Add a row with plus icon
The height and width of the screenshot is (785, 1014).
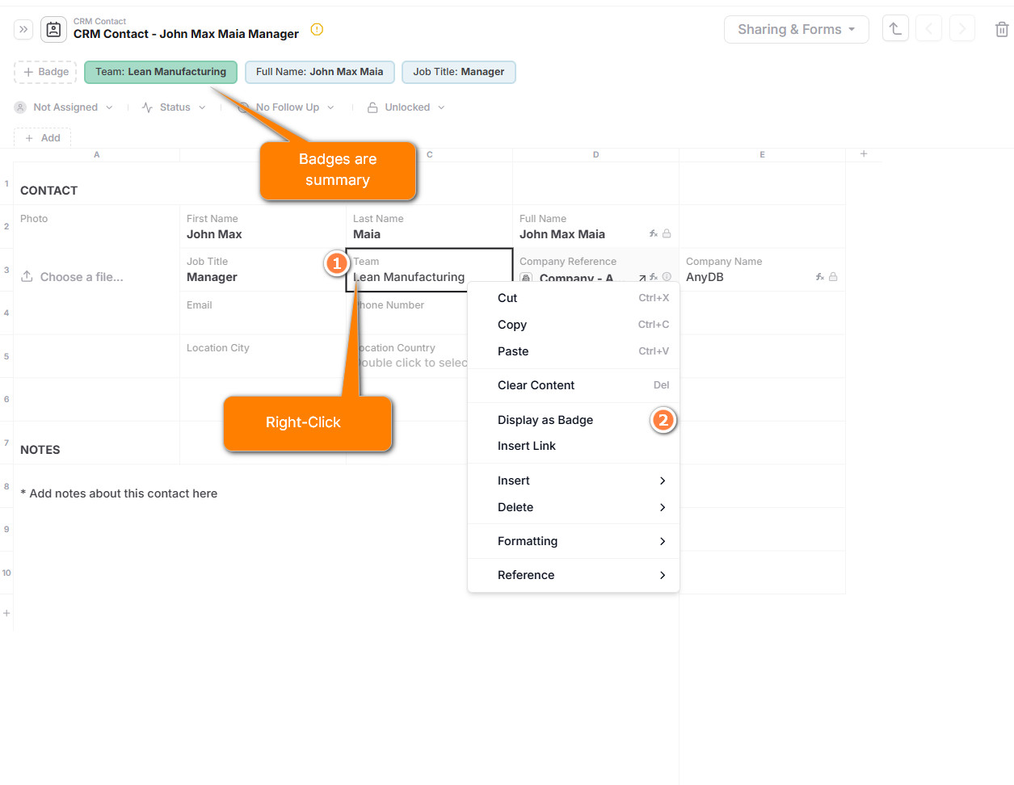tap(6, 613)
